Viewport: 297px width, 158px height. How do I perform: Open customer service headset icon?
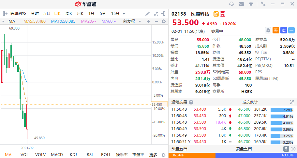coord(231,4)
